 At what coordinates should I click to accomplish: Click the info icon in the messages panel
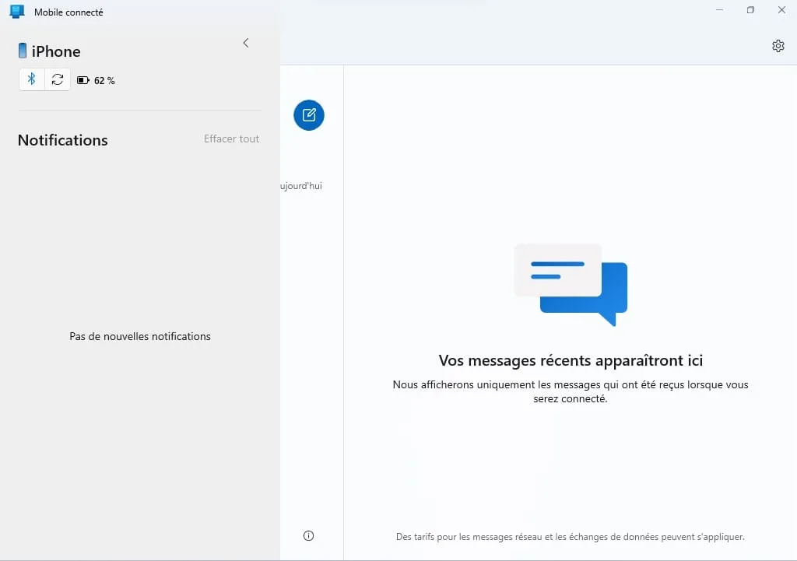308,535
